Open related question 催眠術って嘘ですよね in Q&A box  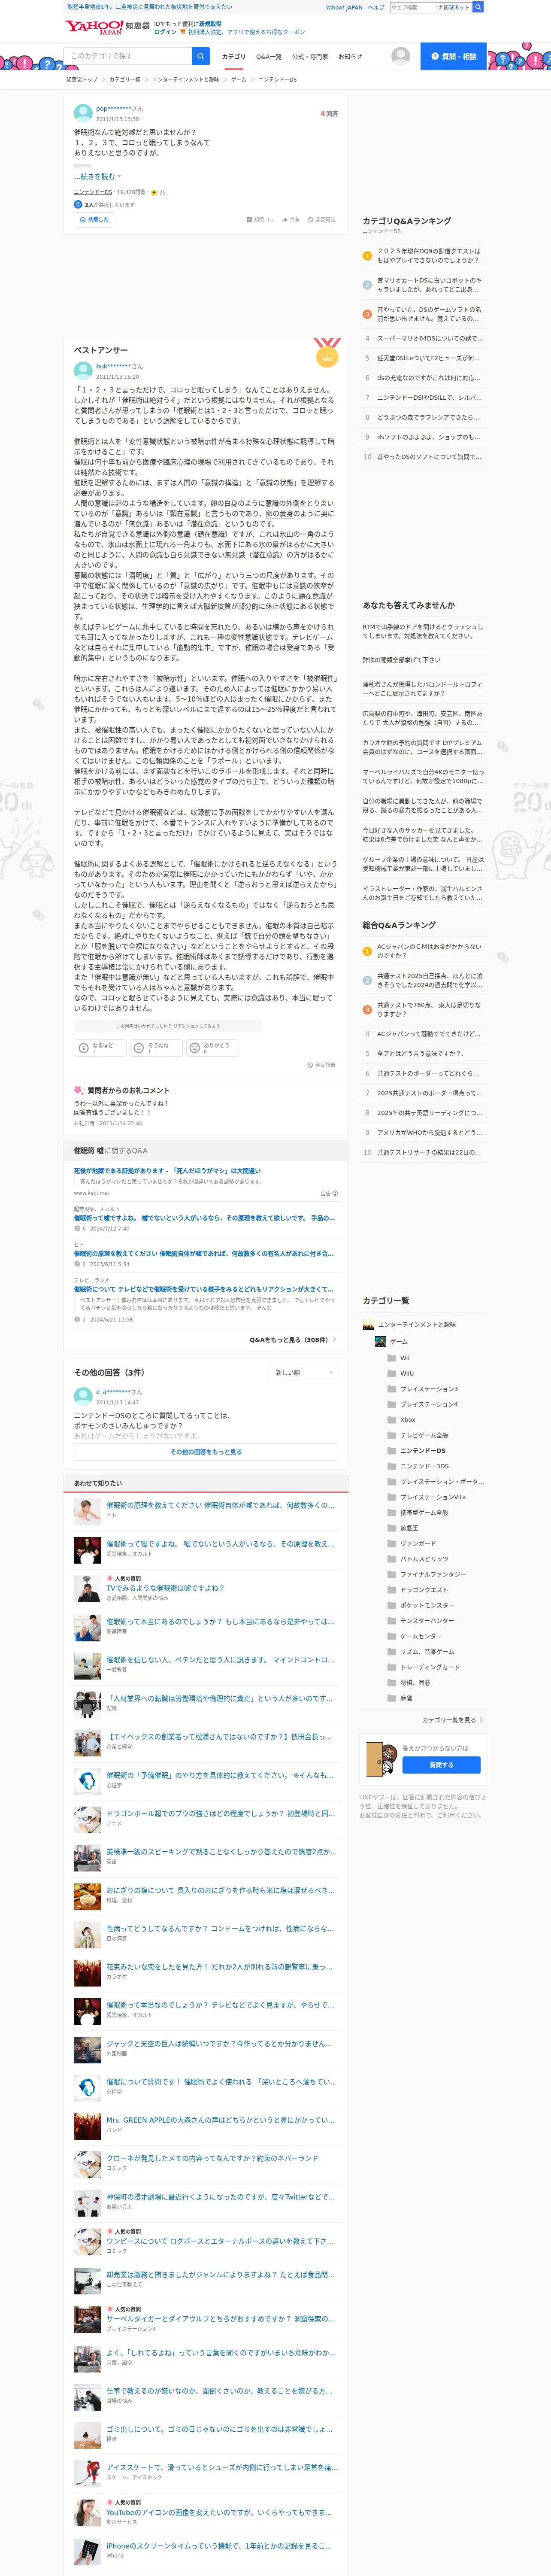[x=204, y=1218]
